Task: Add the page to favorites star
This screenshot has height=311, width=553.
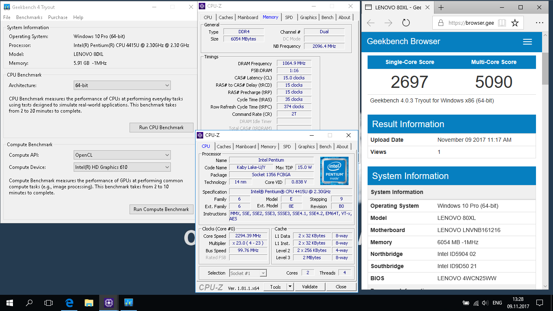Action: click(515, 23)
